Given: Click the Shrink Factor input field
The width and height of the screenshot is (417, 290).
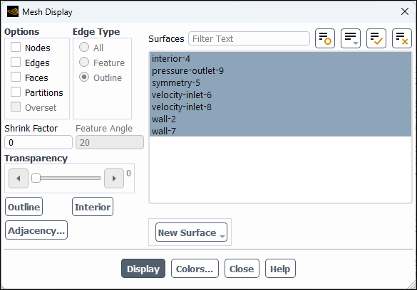Looking at the screenshot, I should coord(38,142).
